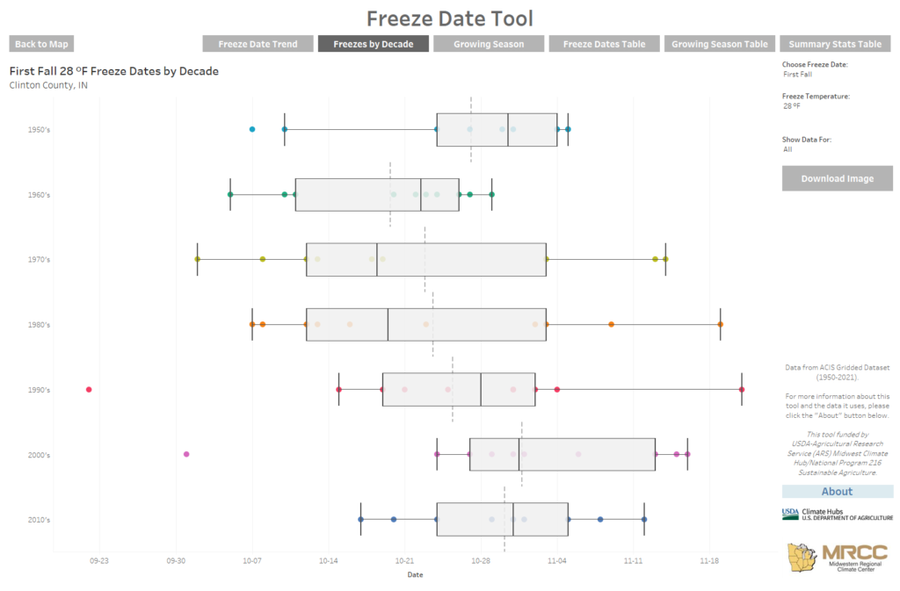
Task: Click the 1980's rightmost orange data point
Action: point(720,324)
